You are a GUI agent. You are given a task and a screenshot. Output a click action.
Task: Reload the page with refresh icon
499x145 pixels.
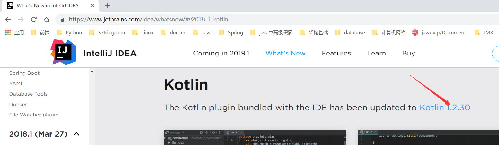pos(34,20)
